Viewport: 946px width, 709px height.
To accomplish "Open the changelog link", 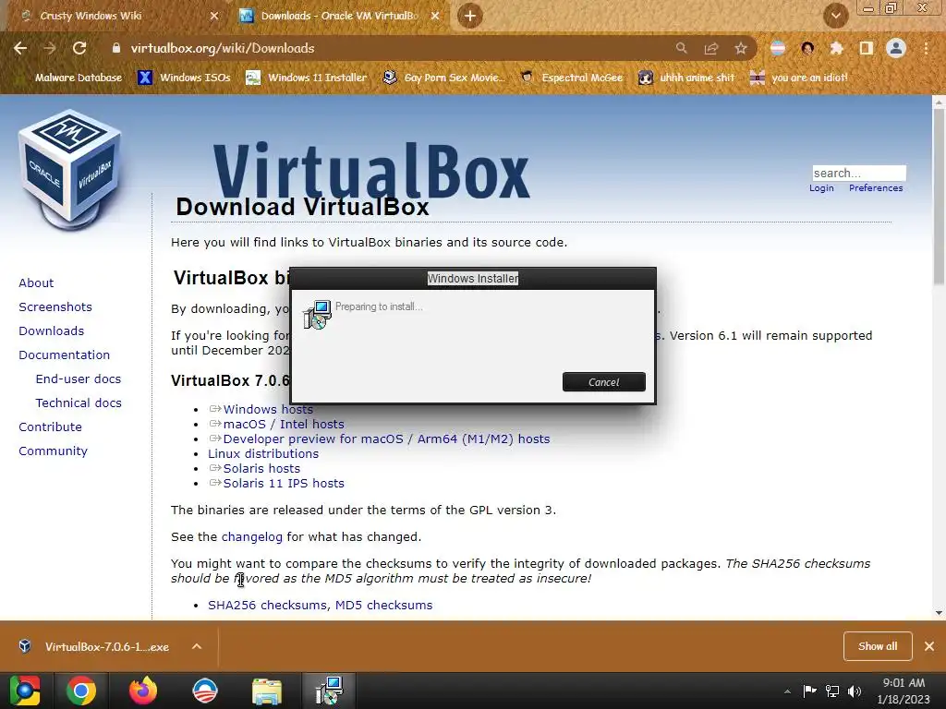I will click(x=251, y=536).
